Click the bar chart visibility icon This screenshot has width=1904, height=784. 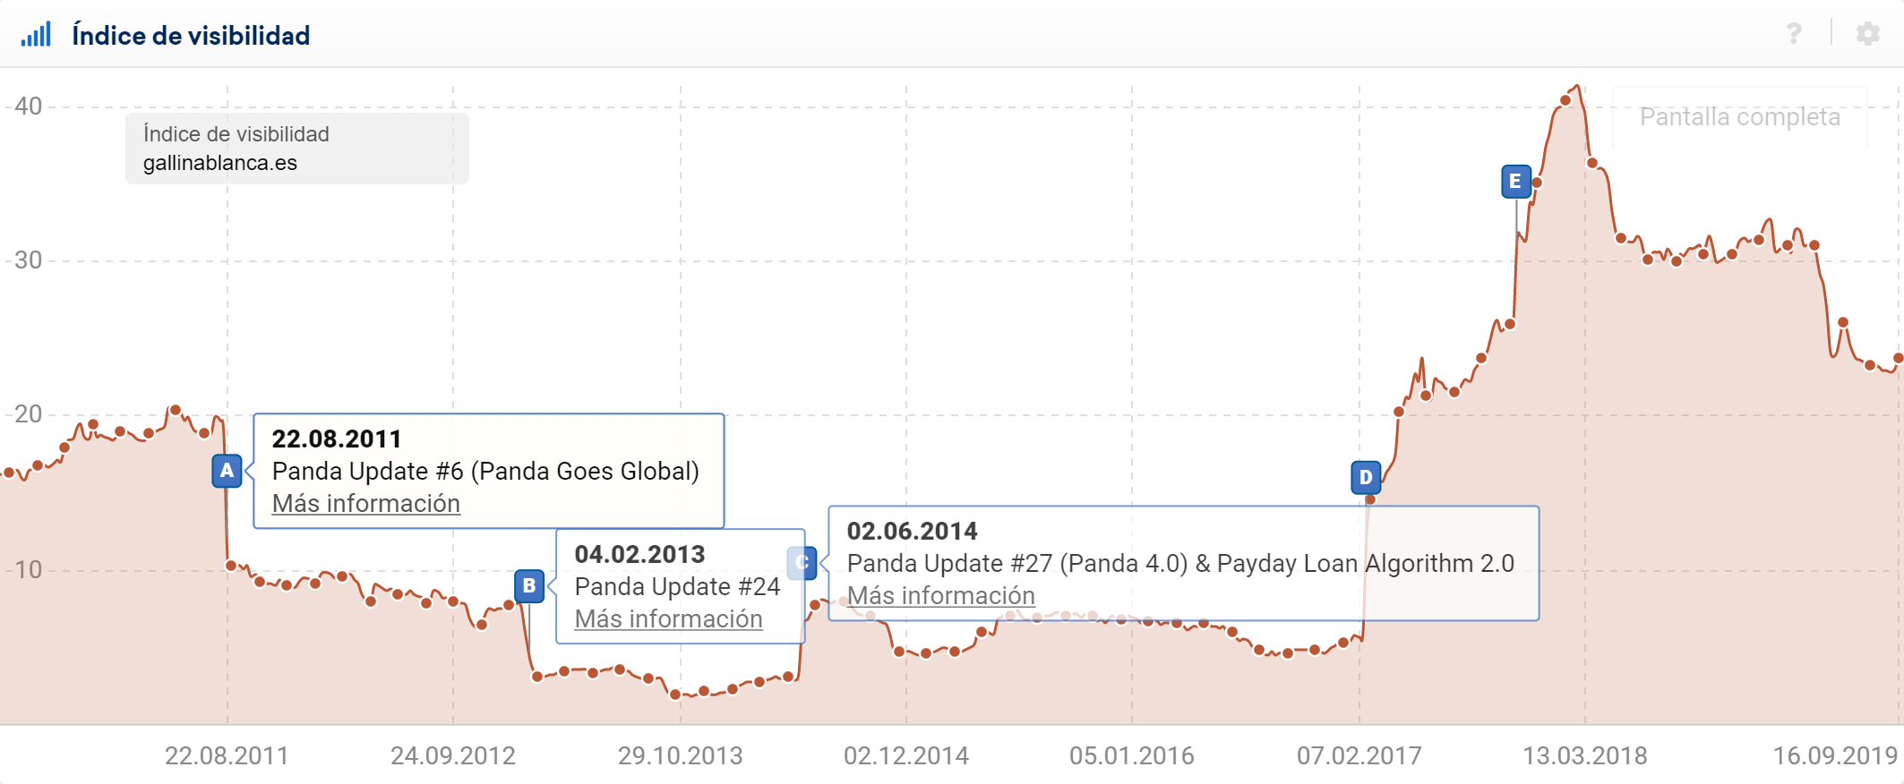click(36, 35)
